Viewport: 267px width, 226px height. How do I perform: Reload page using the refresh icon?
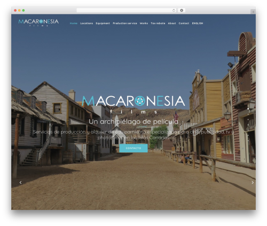point(174,10)
